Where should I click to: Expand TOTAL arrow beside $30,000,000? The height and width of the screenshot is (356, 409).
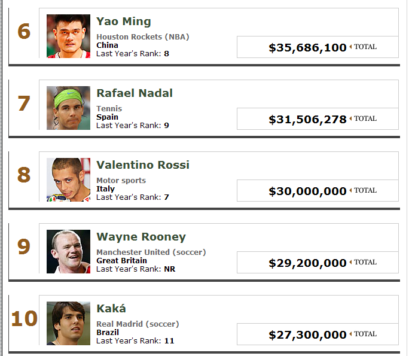[x=363, y=190]
